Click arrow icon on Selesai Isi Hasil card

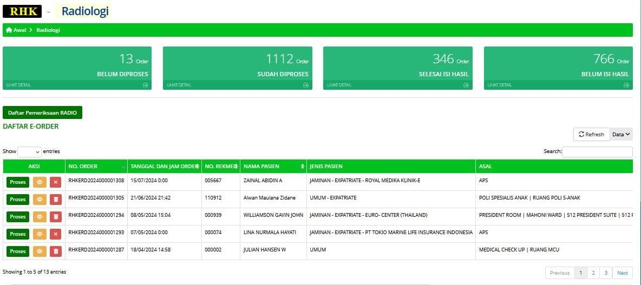coord(466,85)
